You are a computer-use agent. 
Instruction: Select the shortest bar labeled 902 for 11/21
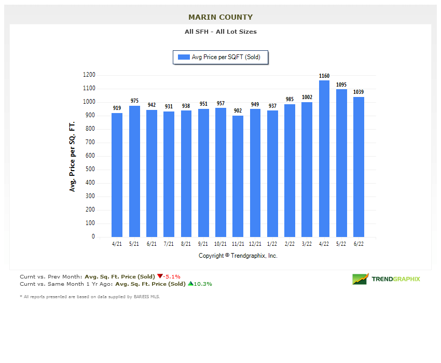click(238, 174)
